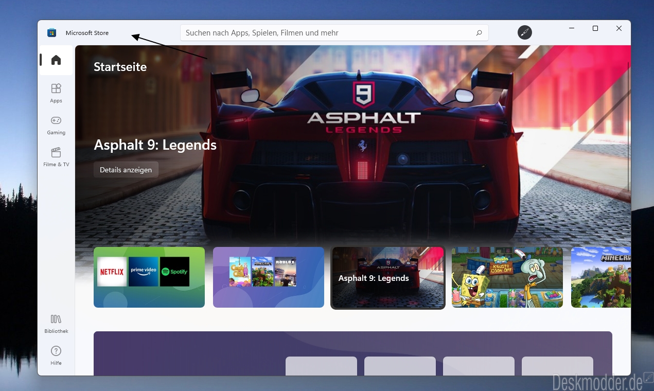Click the Prime Video logo tile
654x391 pixels.
[144, 272]
